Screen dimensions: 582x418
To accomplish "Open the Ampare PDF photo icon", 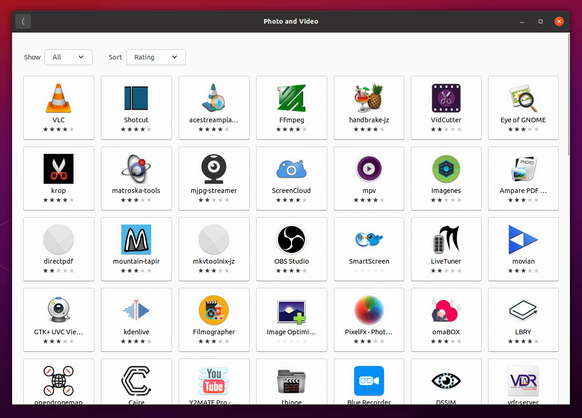I will click(x=523, y=169).
